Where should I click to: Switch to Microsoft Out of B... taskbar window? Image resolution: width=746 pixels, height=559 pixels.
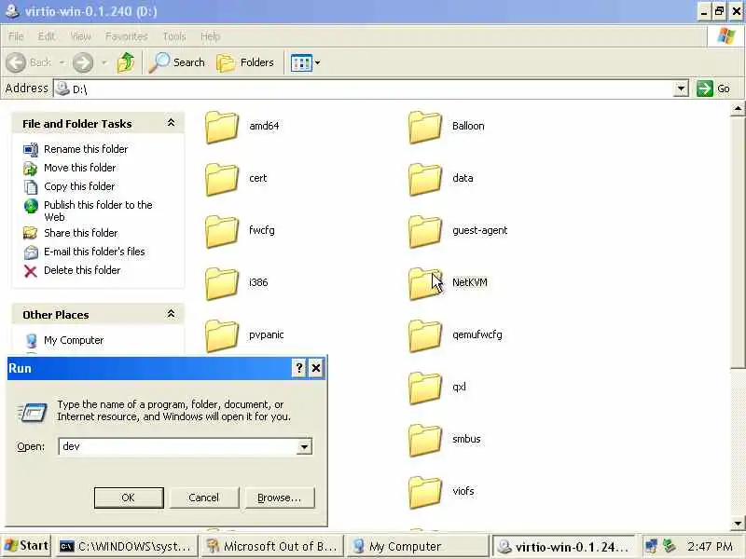pyautogui.click(x=272, y=547)
